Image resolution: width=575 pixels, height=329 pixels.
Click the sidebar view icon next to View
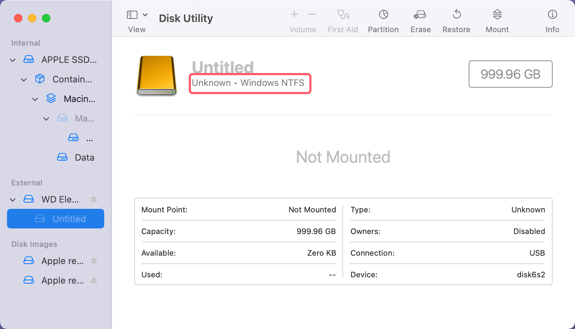click(x=132, y=15)
